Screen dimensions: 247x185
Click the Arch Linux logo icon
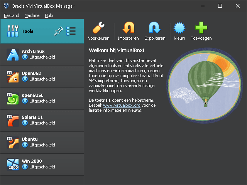[13, 55]
